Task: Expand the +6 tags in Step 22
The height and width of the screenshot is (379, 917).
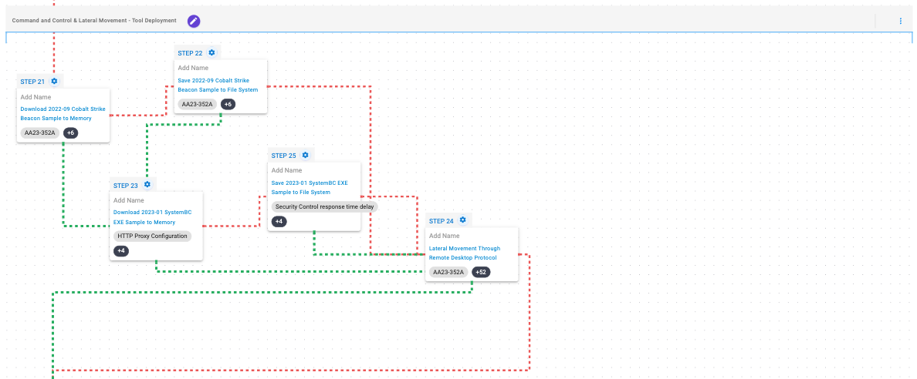Action: point(228,104)
